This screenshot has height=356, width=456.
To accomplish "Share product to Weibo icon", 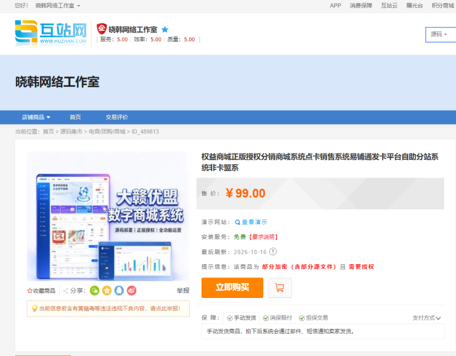I will tap(132, 290).
